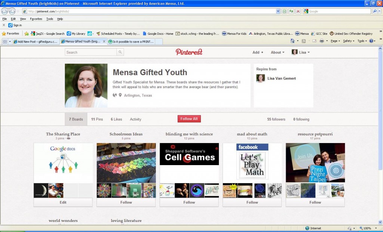Click the vertical scrollbar down arrow
The image size is (383, 232).
tap(380, 222)
